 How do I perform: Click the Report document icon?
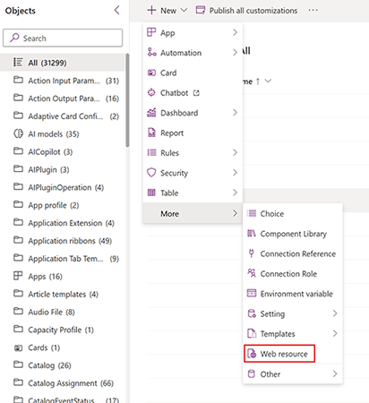click(151, 133)
